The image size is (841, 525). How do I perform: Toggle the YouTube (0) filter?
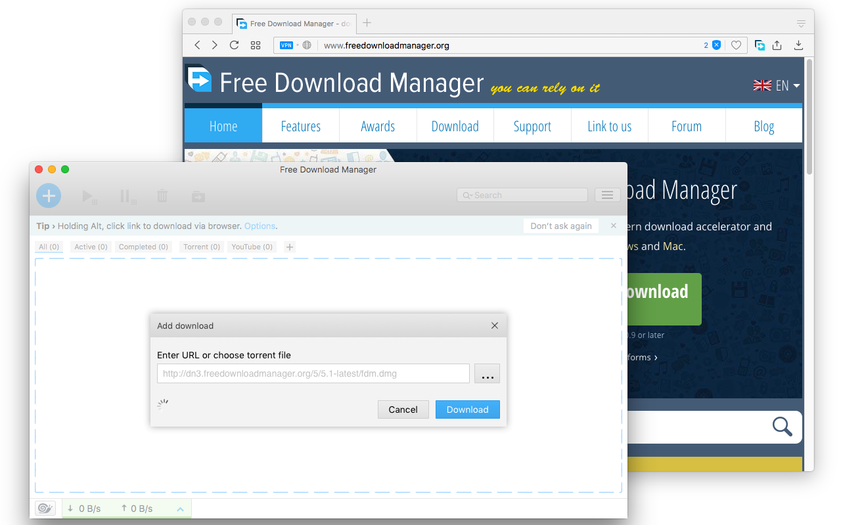tap(252, 247)
